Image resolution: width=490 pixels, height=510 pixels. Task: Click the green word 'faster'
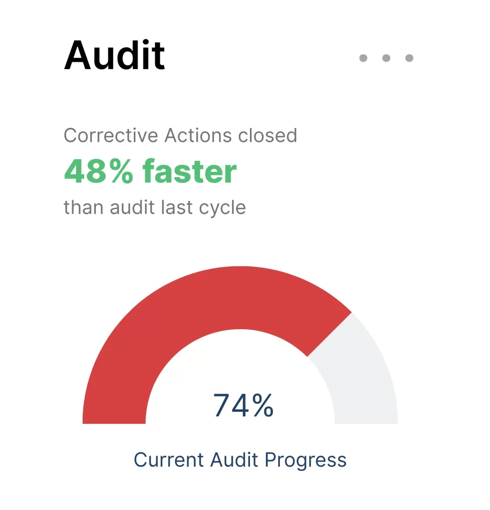190,171
